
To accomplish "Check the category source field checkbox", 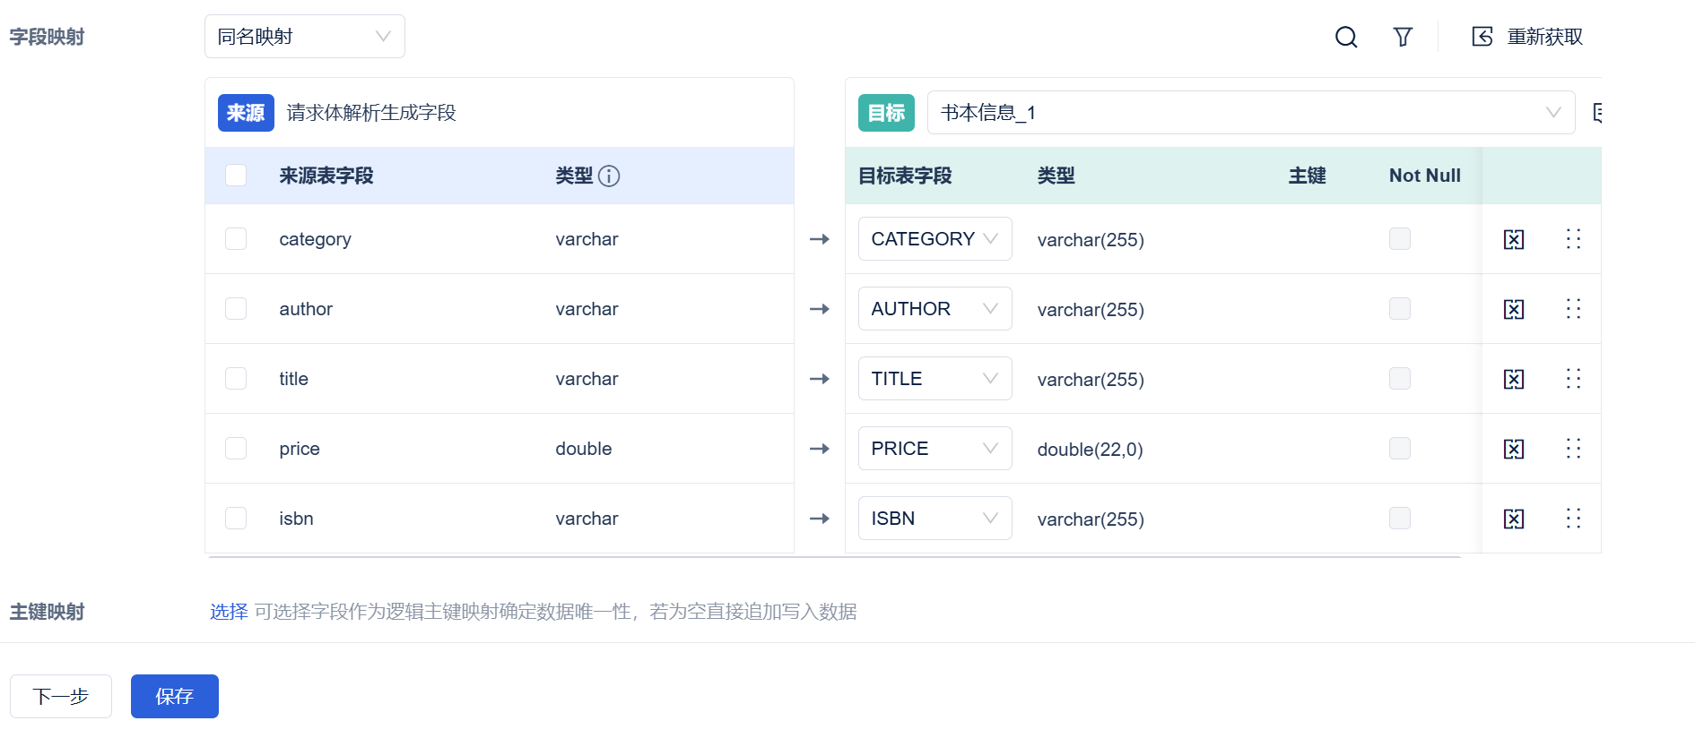I will tap(236, 238).
